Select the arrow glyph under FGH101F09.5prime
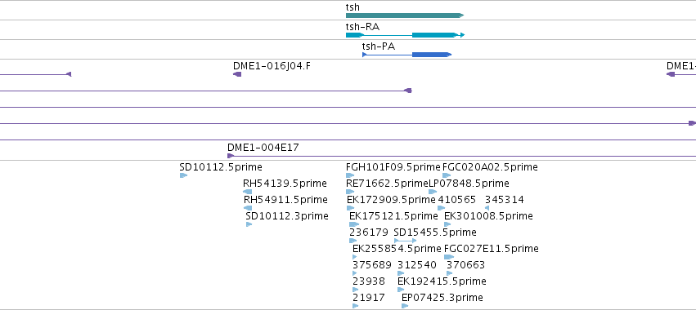The height and width of the screenshot is (310, 696). pos(350,175)
